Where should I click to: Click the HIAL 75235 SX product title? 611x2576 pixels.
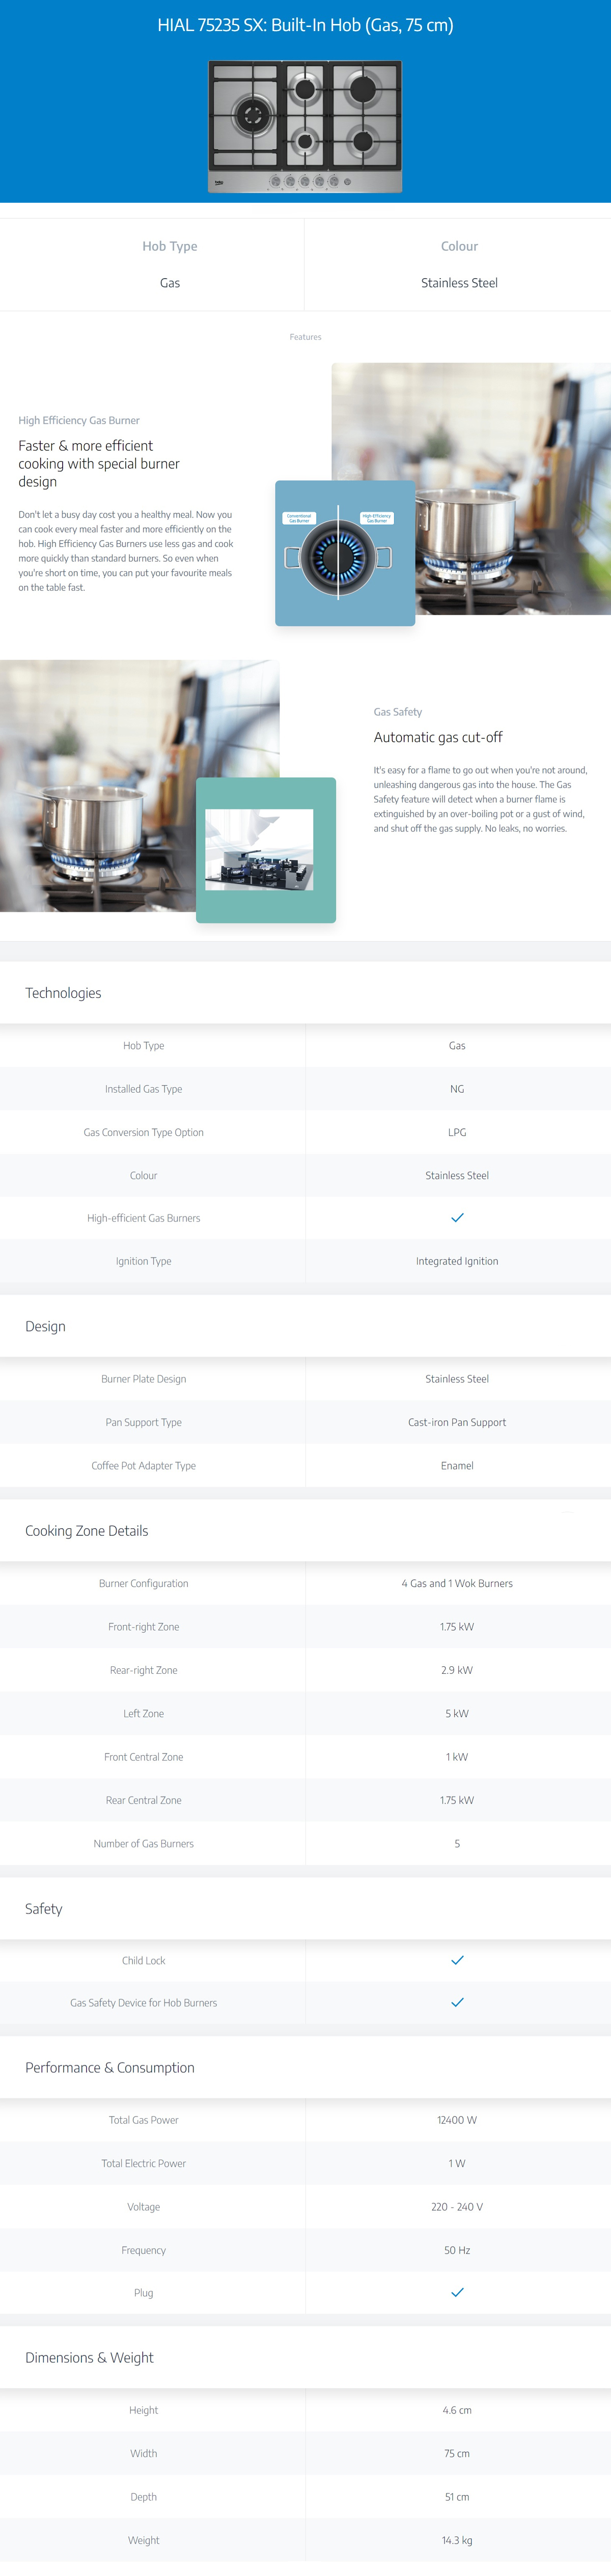click(305, 25)
